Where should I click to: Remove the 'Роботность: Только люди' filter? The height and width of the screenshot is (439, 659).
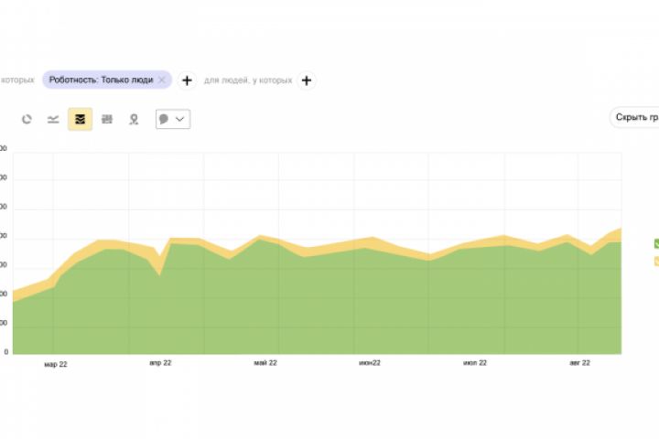pos(162,80)
